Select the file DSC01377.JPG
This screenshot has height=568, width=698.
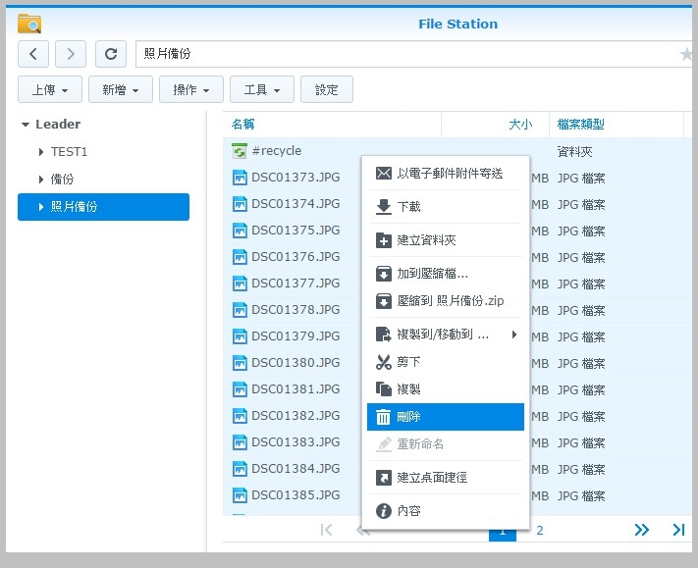(295, 284)
